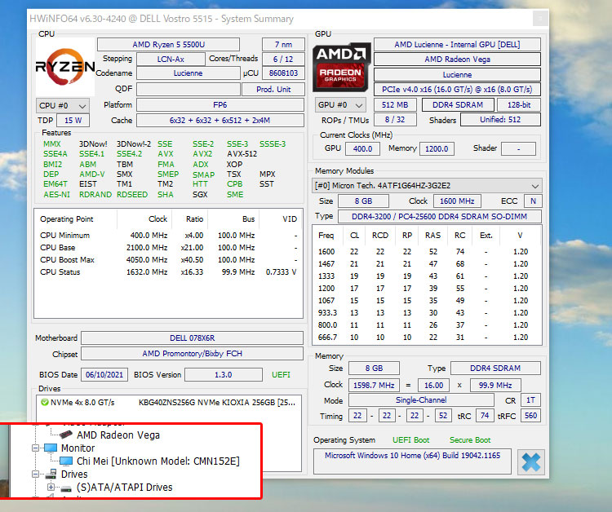The height and width of the screenshot is (512, 612).
Task: Click the TDP 15 W field
Action: coord(73,121)
